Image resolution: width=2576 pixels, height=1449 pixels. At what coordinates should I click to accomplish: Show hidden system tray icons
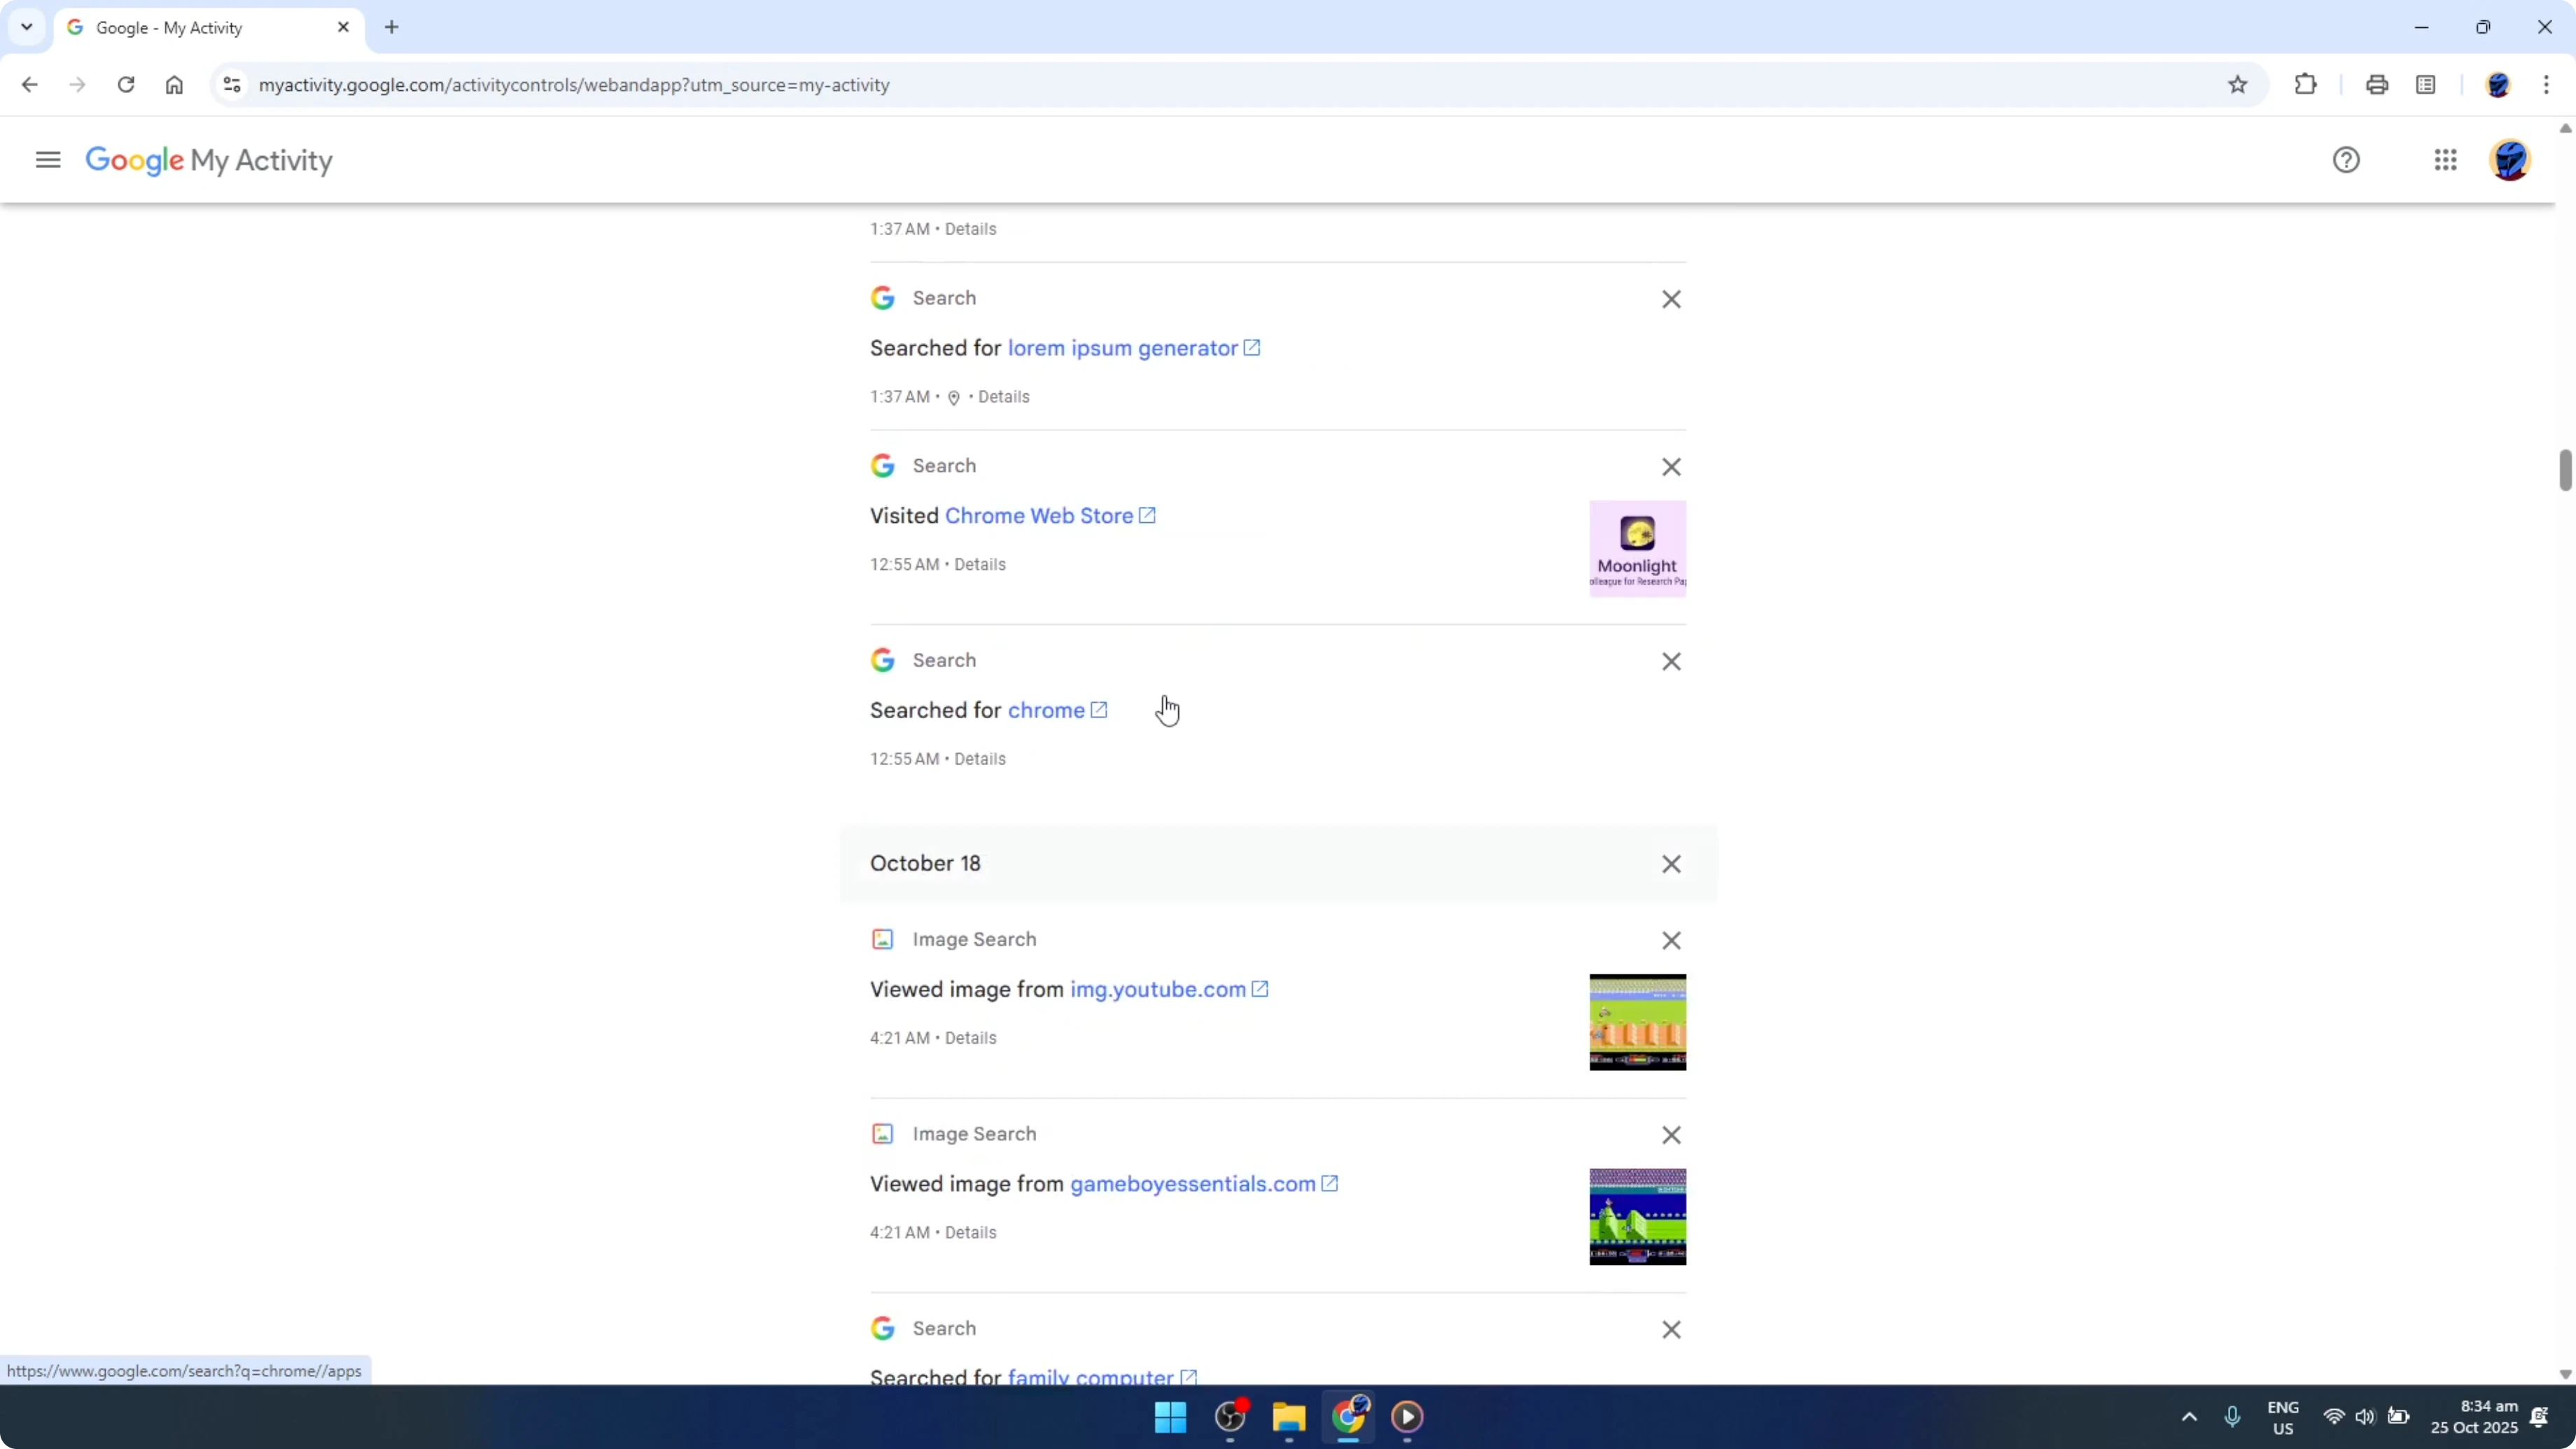pos(2189,1417)
